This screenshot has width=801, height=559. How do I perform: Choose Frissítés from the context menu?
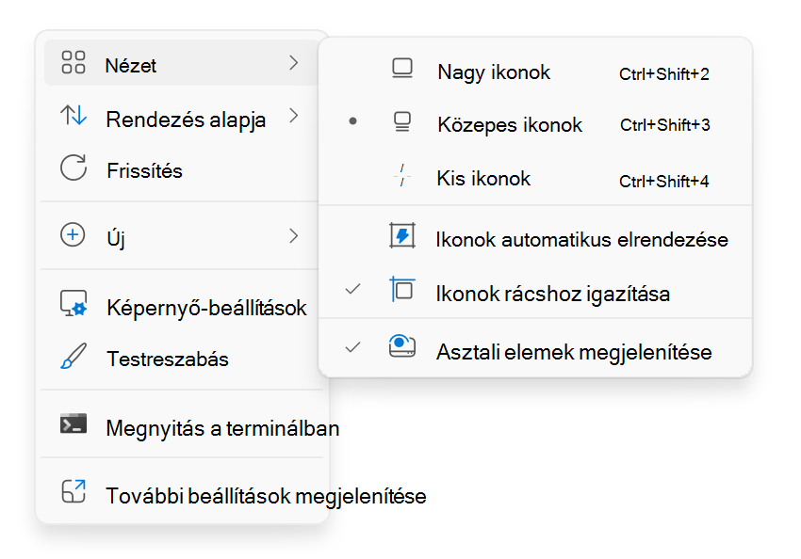tap(181, 169)
